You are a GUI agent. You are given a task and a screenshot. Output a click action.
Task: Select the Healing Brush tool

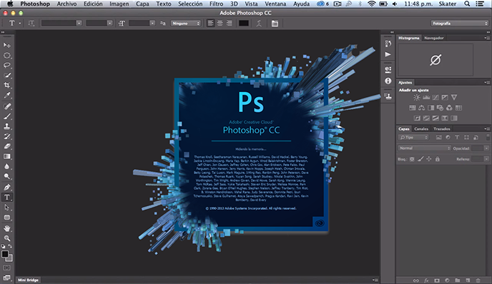click(x=7, y=106)
